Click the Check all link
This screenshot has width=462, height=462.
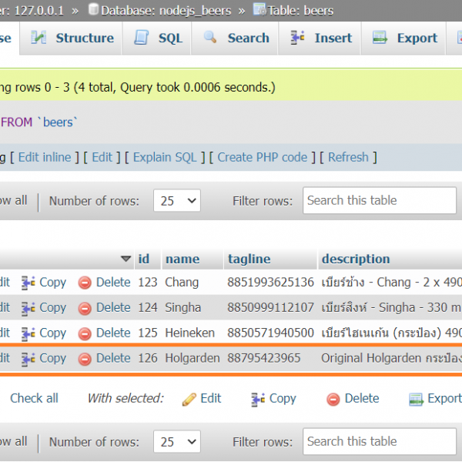tap(34, 398)
